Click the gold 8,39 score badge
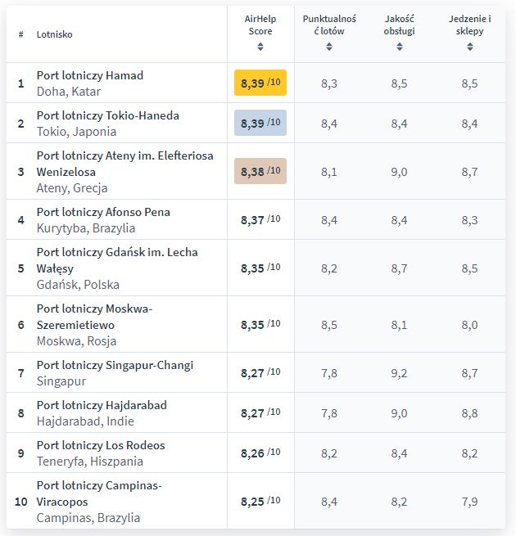 coord(260,83)
